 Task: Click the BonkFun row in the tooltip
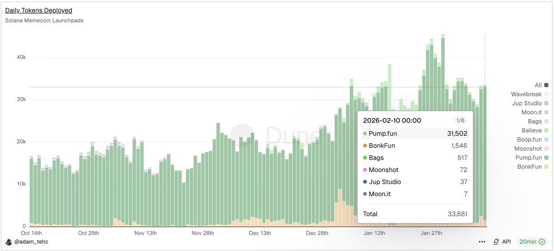(415, 146)
